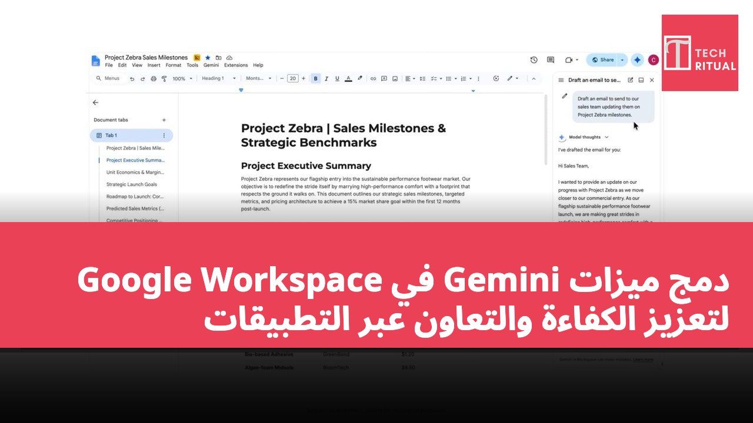Click the font size field
The width and height of the screenshot is (753, 423).
[292, 79]
